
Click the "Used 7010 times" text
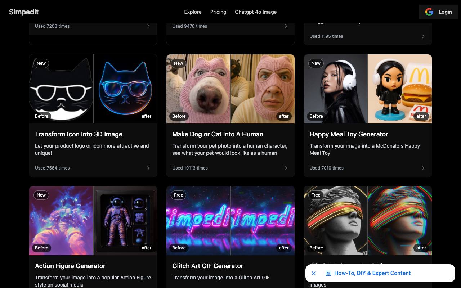(327, 168)
